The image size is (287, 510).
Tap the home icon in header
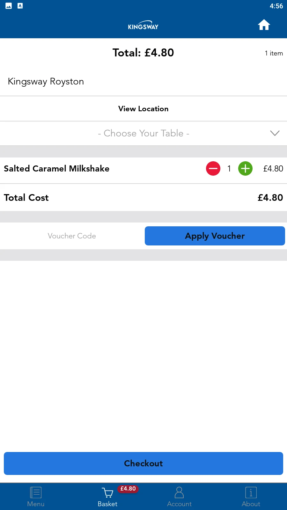coord(264,25)
